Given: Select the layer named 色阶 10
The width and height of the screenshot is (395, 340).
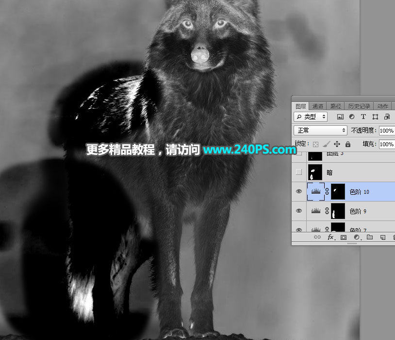Looking at the screenshot, I should tap(359, 192).
